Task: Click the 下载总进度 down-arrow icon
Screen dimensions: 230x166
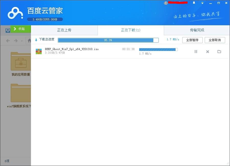Action: point(36,40)
